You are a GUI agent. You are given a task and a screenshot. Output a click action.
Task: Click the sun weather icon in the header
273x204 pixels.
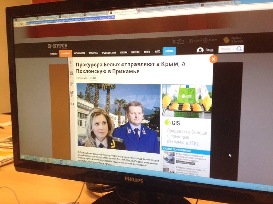174,41
